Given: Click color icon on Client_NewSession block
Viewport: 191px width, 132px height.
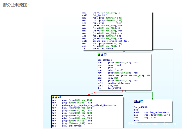Looking at the screenshot, I should (53, 97).
